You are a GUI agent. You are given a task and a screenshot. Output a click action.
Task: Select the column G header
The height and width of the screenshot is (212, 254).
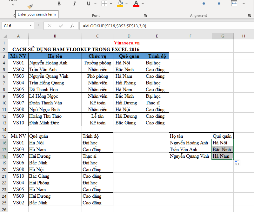click(223, 36)
